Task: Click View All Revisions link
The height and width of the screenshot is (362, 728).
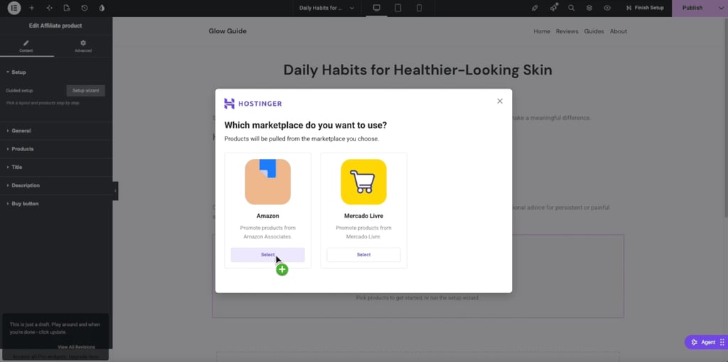Action: point(76,346)
